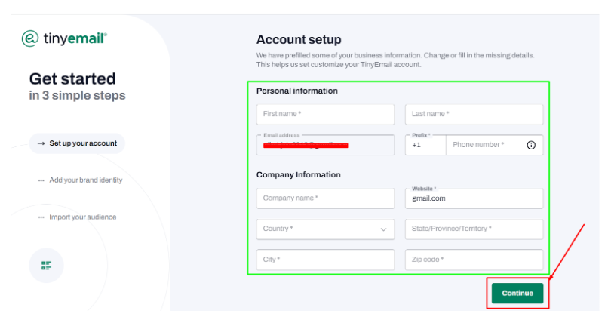
Task: Click the State/Province/Territory field
Action: click(x=474, y=229)
